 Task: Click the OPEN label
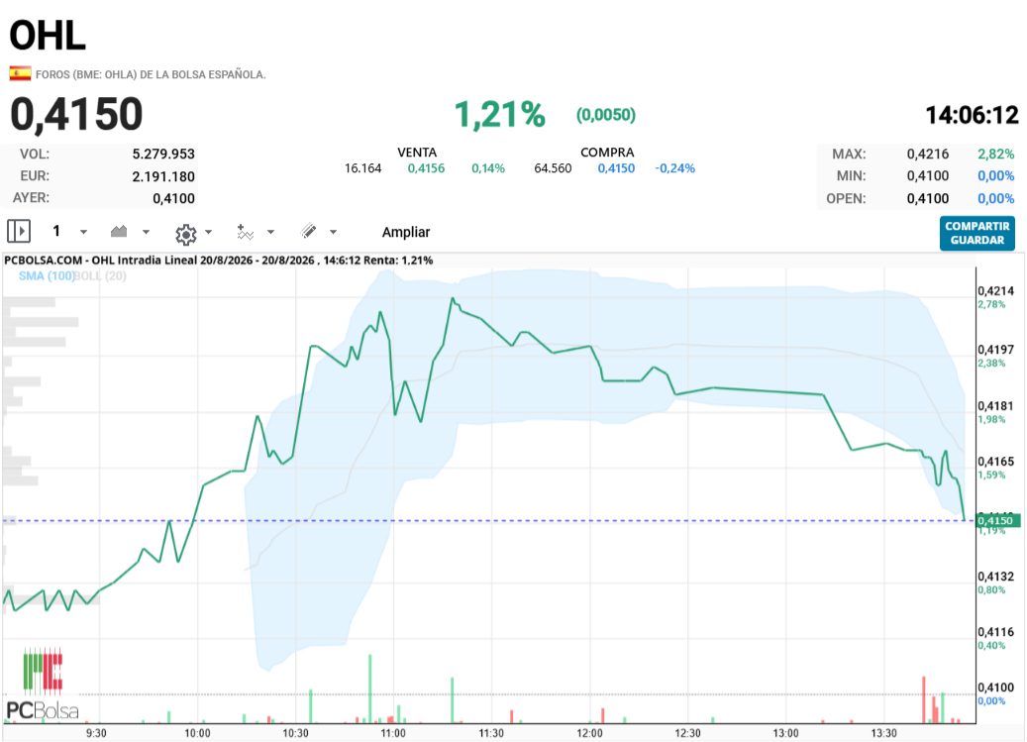click(x=846, y=198)
